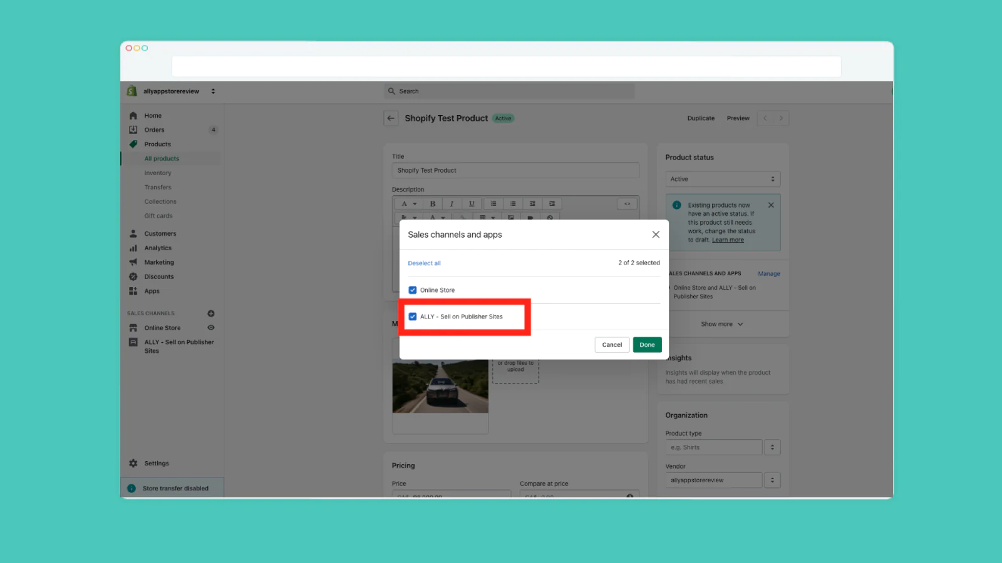Open Settings with the gear icon
1002x563 pixels.
click(x=133, y=464)
